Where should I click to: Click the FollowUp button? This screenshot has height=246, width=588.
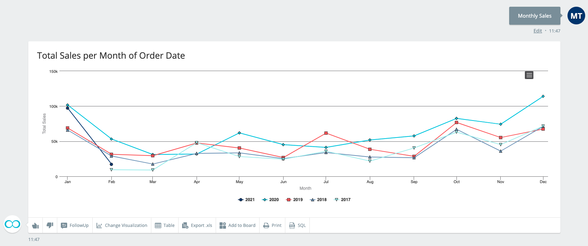click(75, 225)
